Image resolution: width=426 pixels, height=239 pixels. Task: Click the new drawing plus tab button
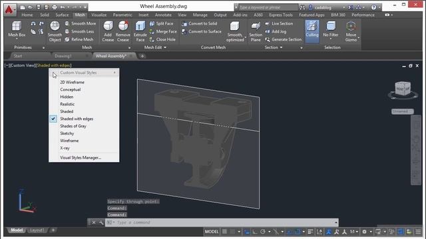pyautogui.click(x=142, y=56)
